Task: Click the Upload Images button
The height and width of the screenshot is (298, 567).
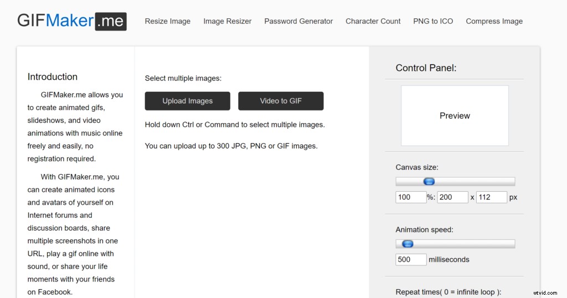Action: [x=187, y=101]
